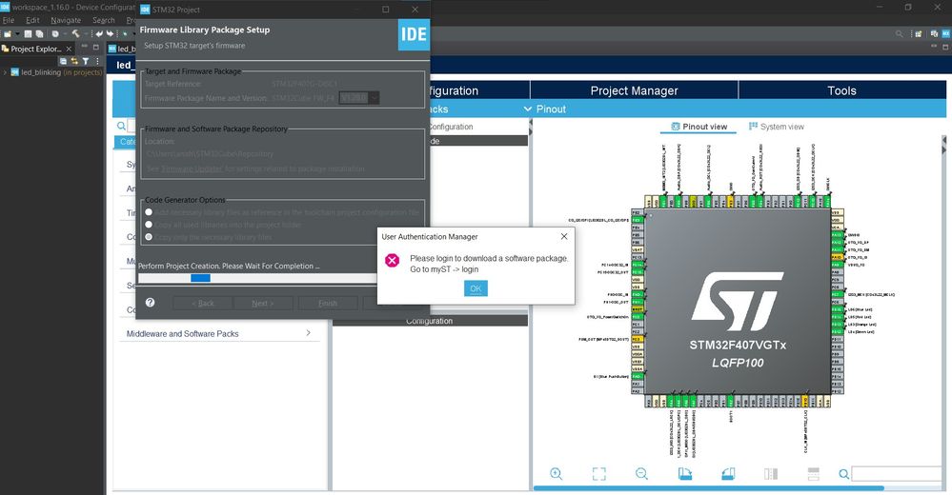Zoom in on the chip pinout
The height and width of the screenshot is (495, 952).
click(x=556, y=474)
